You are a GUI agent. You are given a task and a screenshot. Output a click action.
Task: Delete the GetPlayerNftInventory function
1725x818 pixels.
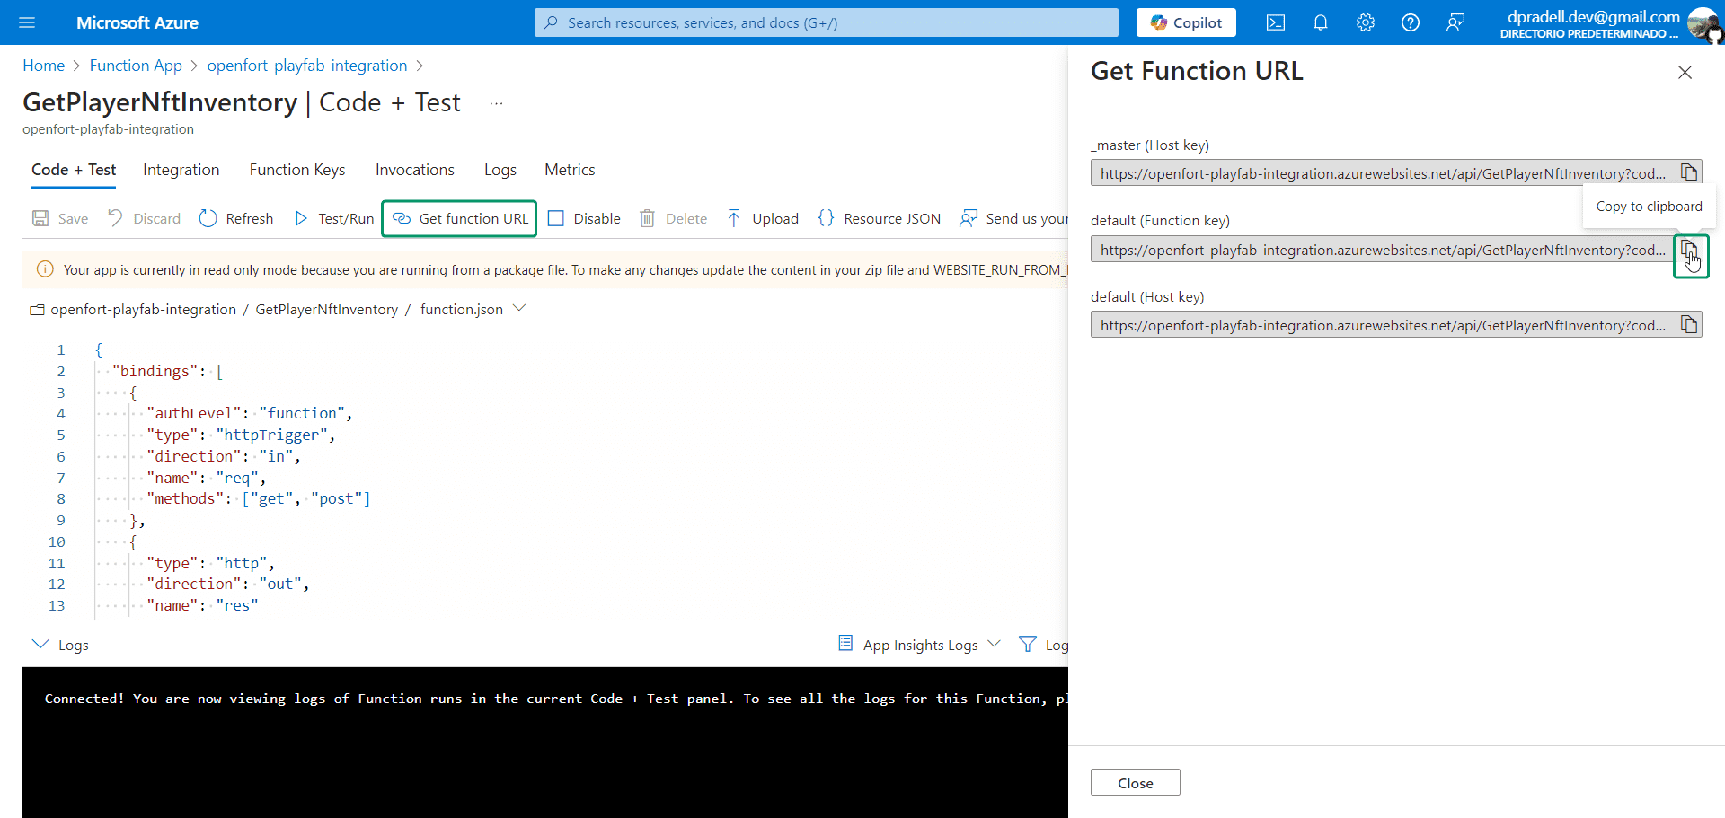point(673,218)
